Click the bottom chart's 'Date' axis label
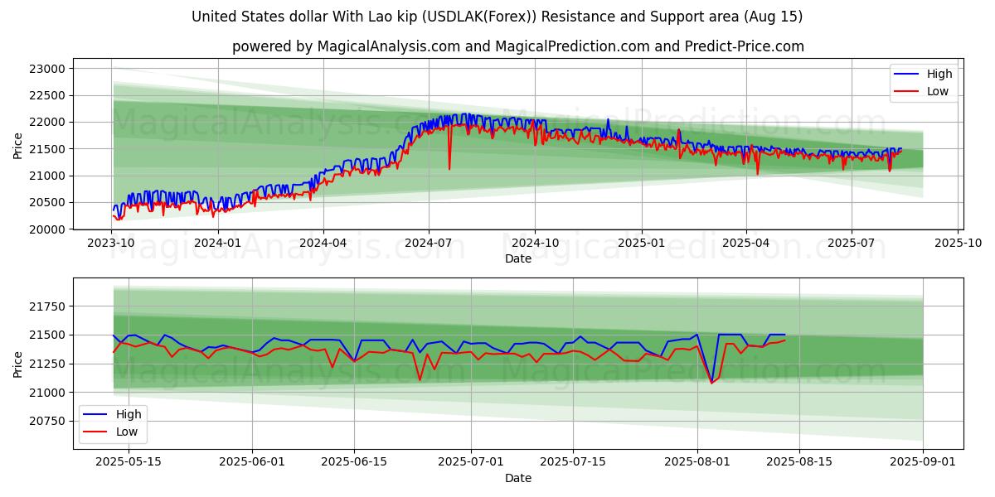This screenshot has height=497, width=995. (x=518, y=478)
